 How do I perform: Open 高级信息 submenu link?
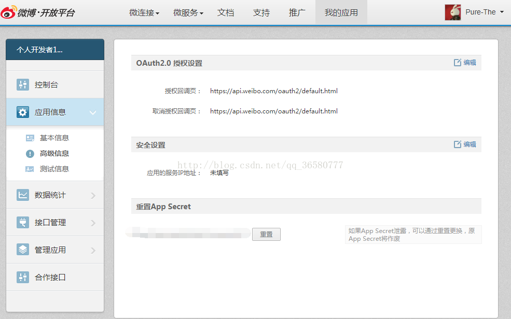(x=54, y=153)
